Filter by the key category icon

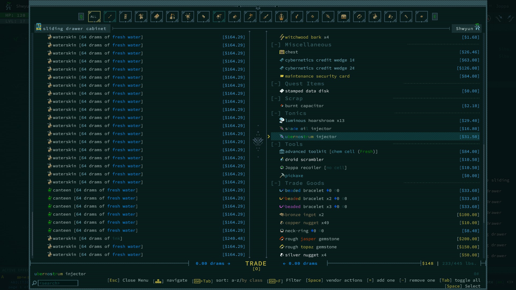pos(406,17)
